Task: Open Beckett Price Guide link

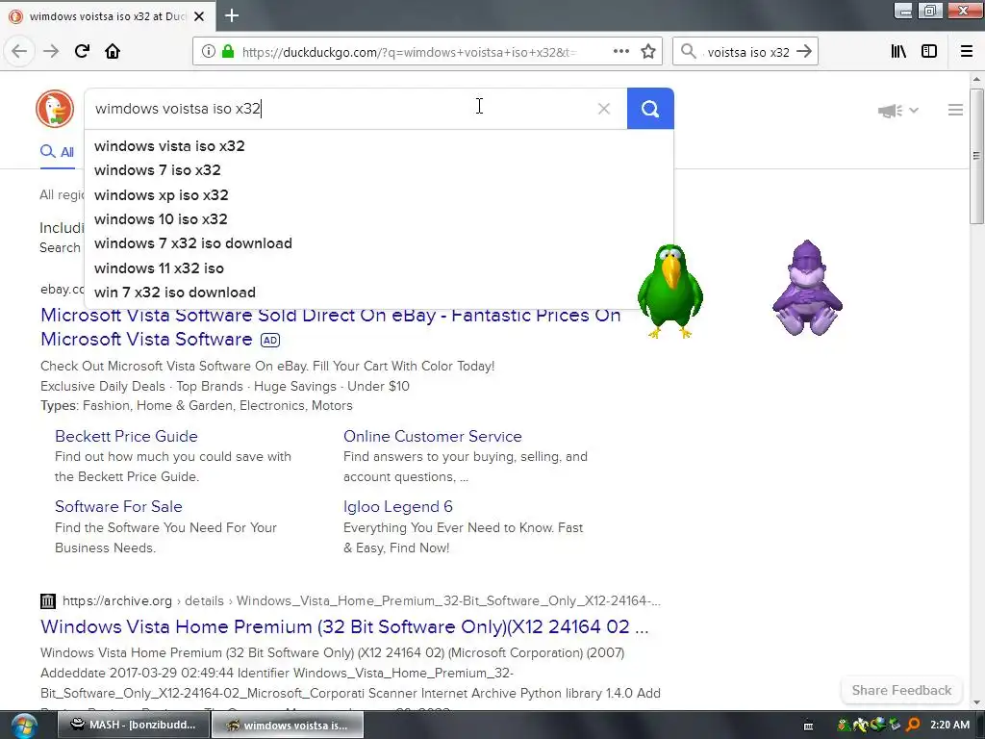Action: 126,436
